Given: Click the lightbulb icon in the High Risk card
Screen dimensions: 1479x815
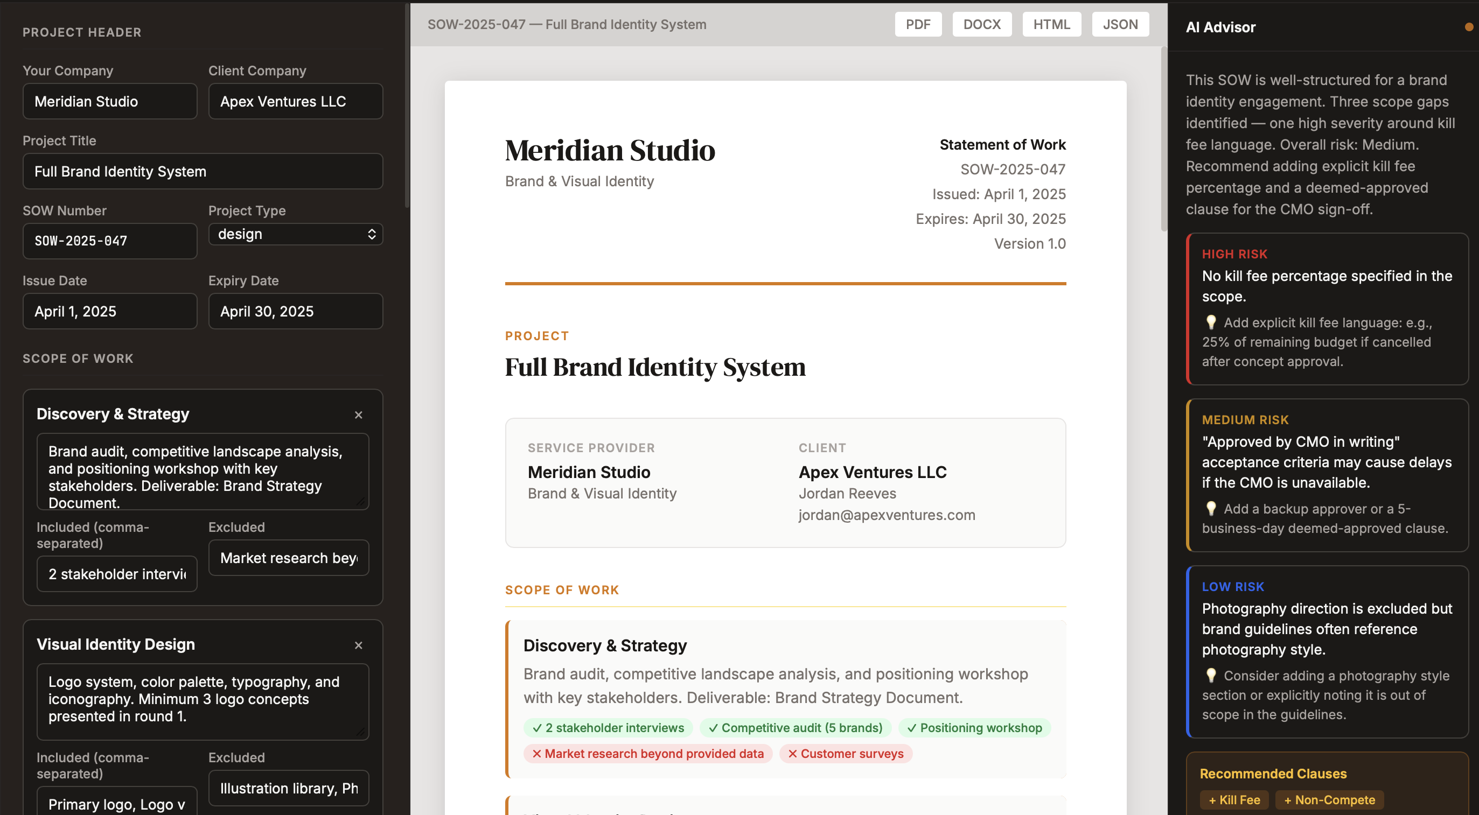Looking at the screenshot, I should click(1211, 322).
